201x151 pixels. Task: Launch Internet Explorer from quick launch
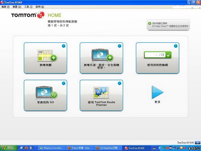[x=22, y=148]
